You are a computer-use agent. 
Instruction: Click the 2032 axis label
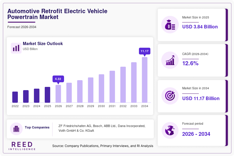coord(123,106)
